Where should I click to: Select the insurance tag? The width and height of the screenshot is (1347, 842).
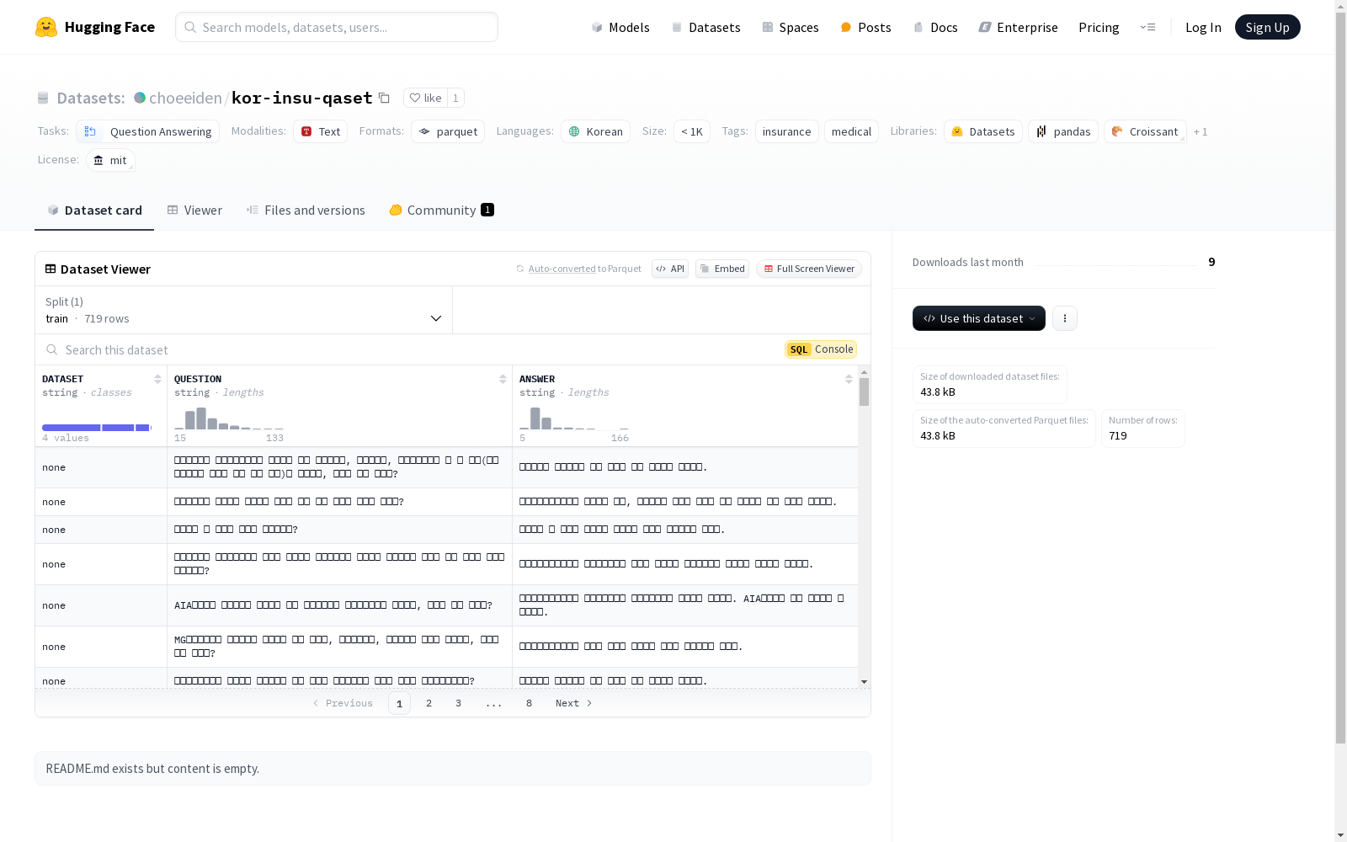[786, 131]
